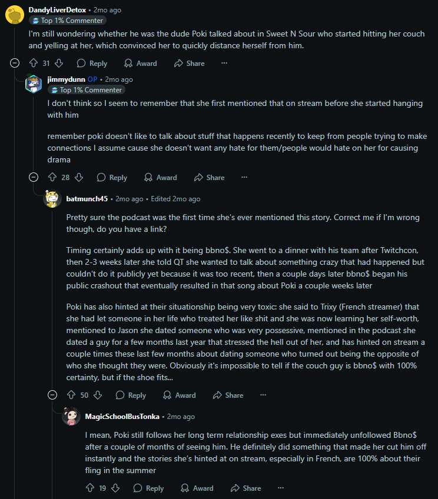
Task: Upvote DandyLiverDetox's comment
Action: [x=34, y=64]
